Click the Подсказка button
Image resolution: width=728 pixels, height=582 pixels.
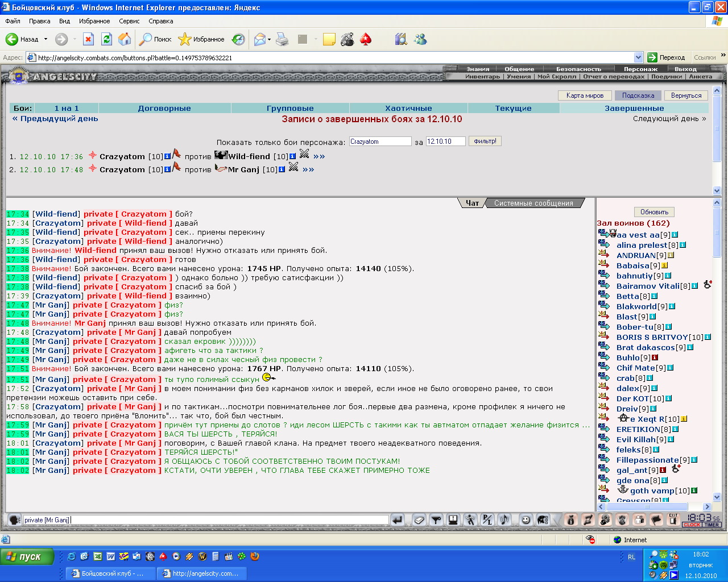pyautogui.click(x=638, y=95)
